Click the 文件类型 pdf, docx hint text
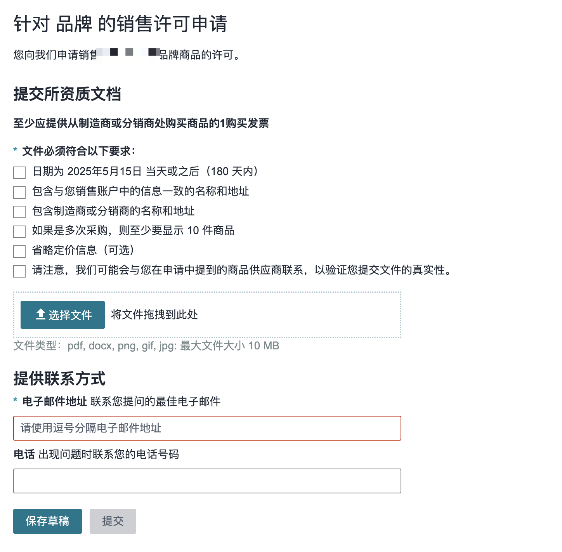This screenshot has width=562, height=552. (x=146, y=345)
